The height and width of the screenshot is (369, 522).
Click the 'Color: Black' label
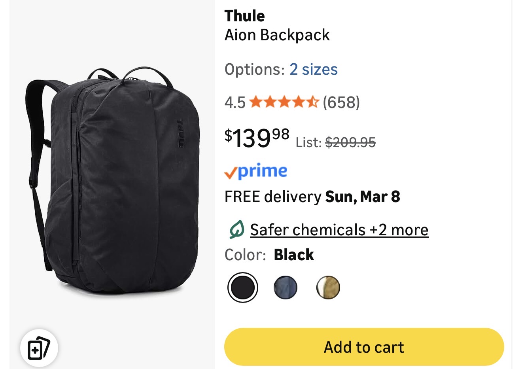click(x=269, y=255)
